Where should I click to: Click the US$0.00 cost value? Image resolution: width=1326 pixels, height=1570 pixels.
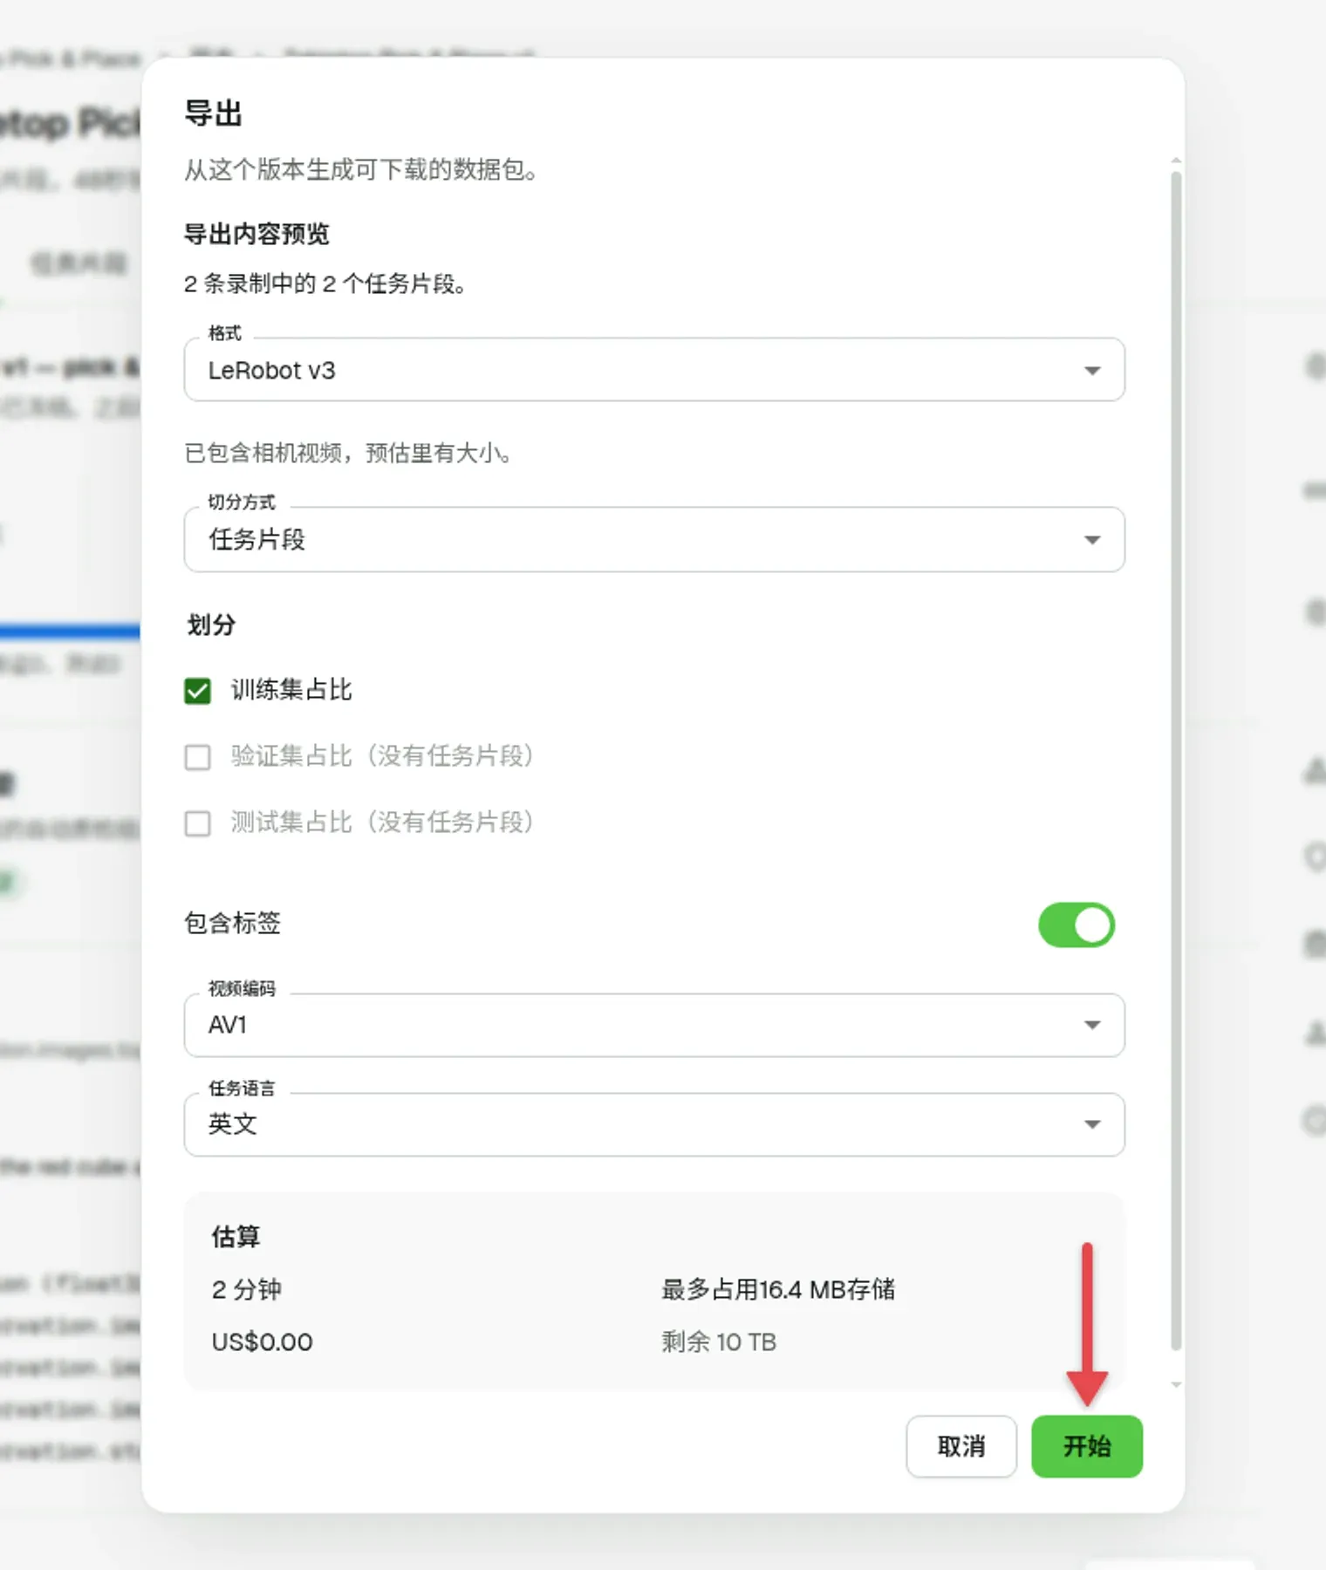click(x=262, y=1341)
